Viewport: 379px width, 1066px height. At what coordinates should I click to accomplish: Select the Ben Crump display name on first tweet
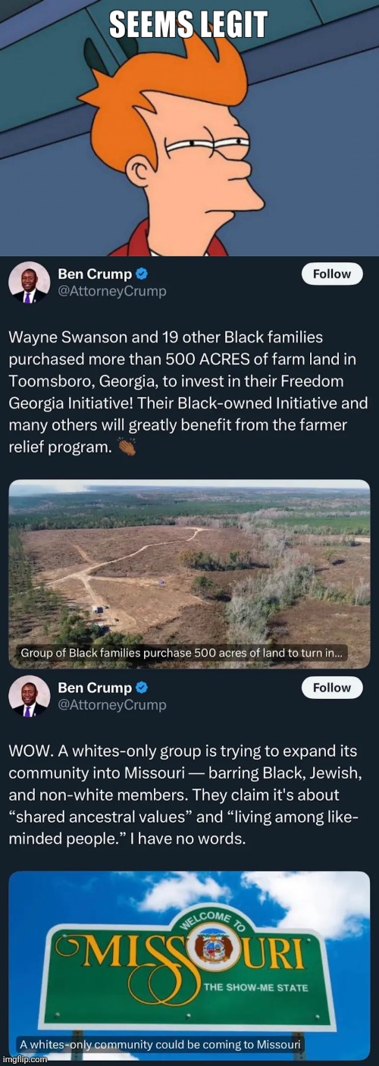pyautogui.click(x=95, y=274)
